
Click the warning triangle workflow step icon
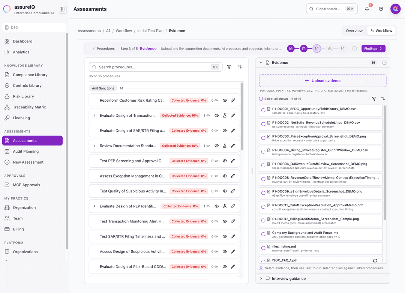click(330, 48)
